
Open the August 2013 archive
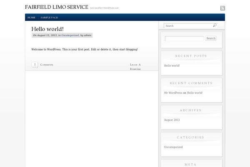(172, 120)
